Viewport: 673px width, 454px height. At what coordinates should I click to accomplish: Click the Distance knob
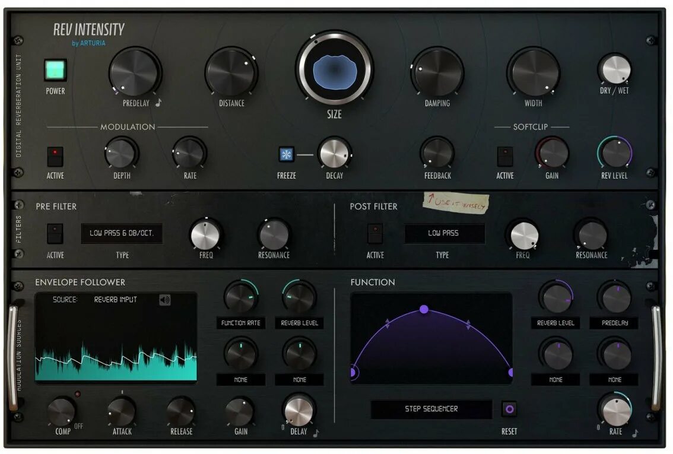pos(231,72)
